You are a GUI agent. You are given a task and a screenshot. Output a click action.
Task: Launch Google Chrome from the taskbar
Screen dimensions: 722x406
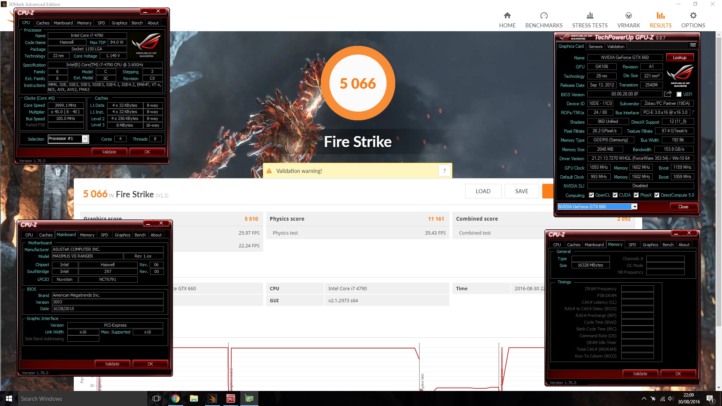coord(175,398)
